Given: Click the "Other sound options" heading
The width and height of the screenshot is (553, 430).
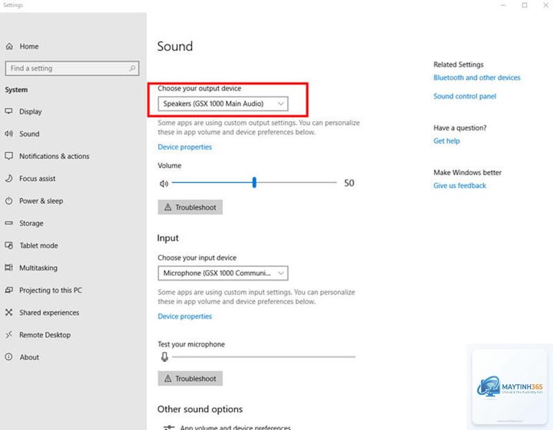Looking at the screenshot, I should [x=200, y=409].
